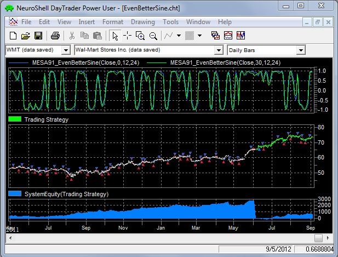This screenshot has width=338, height=257.
Task: Click the zoom out magnifier icon
Action: [x=153, y=36]
